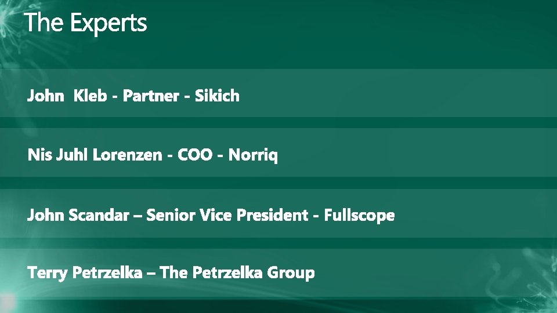Click the word "Group" in the last row
557x313 pixels.
tap(291, 274)
